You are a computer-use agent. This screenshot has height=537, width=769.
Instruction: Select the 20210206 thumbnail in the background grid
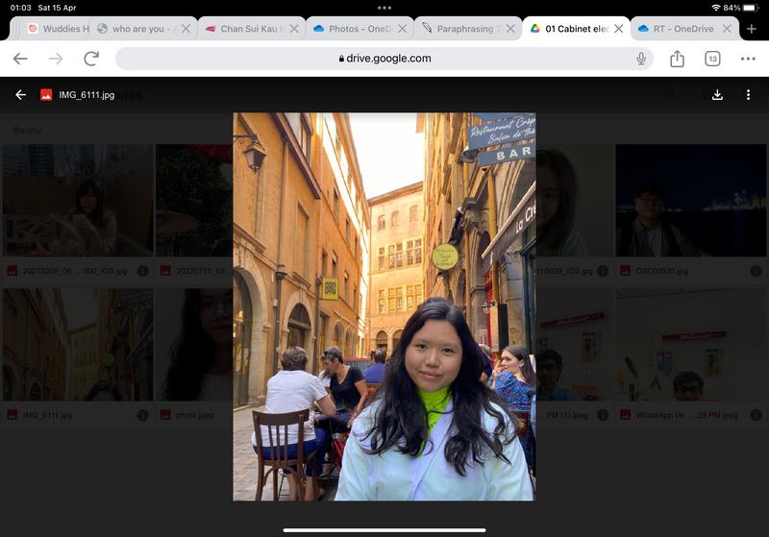(78, 201)
